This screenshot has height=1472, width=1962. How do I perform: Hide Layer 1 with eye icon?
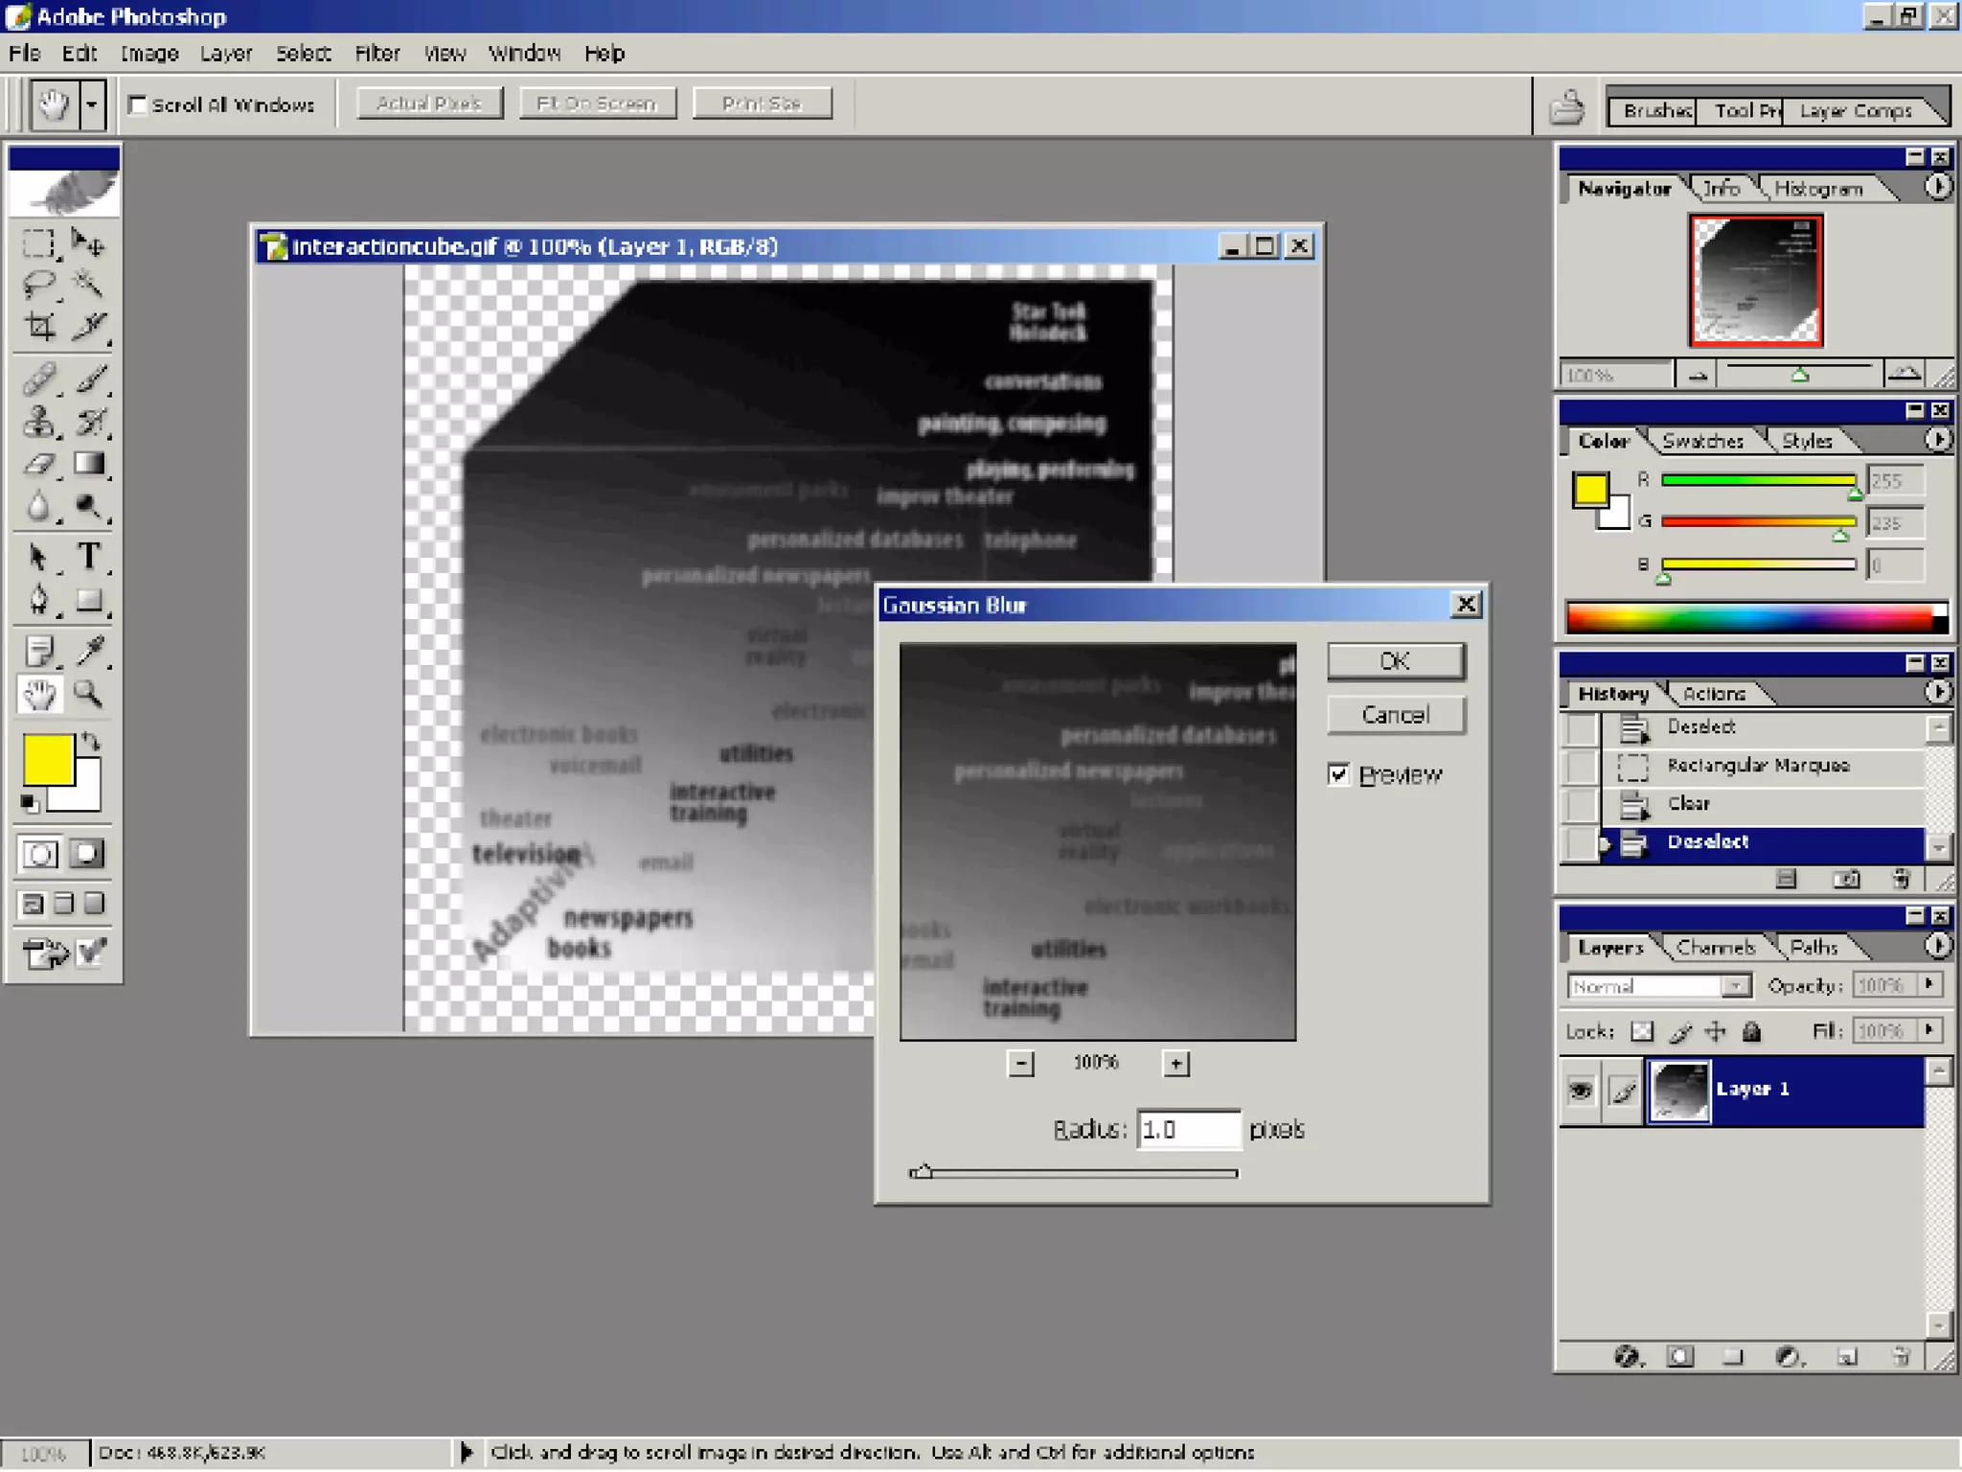click(x=1581, y=1090)
